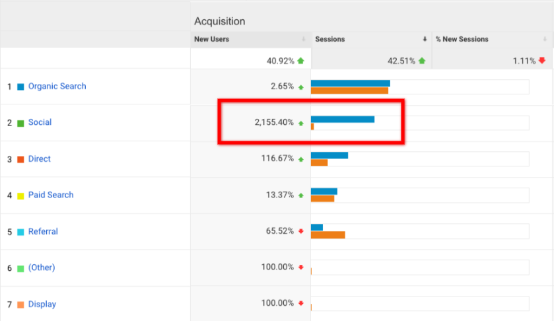Click the blue sessions bar for Social
554x321 pixels.
tap(342, 120)
